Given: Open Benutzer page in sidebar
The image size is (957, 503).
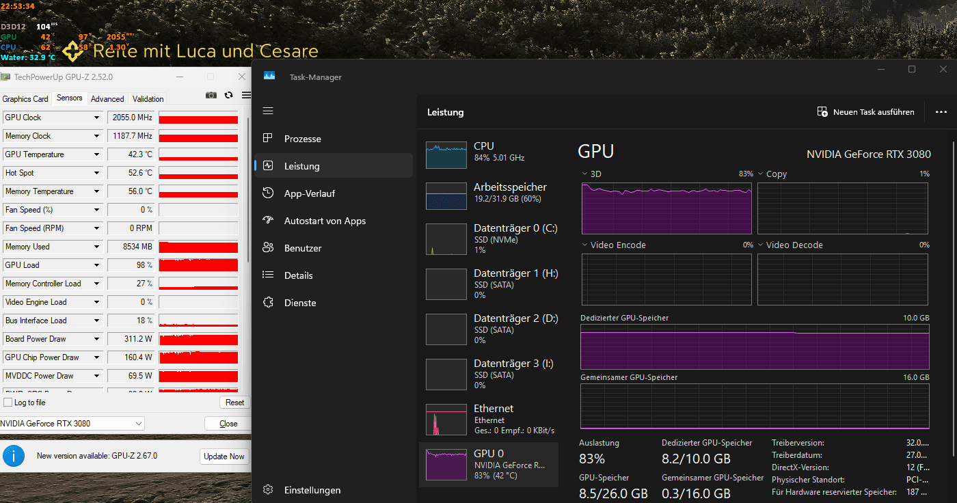Looking at the screenshot, I should (334, 248).
